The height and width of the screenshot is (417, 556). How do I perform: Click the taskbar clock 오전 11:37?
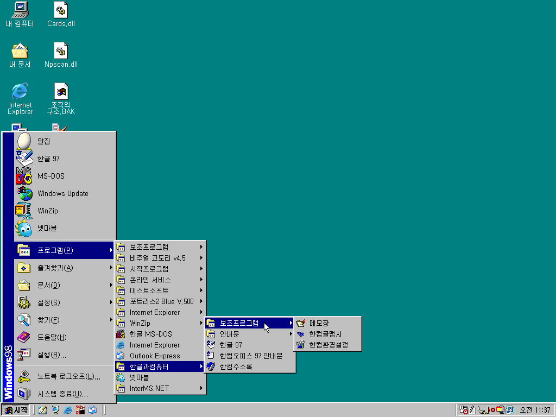(535, 410)
